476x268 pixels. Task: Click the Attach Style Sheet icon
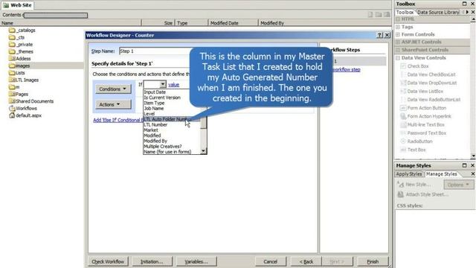pyautogui.click(x=400, y=194)
